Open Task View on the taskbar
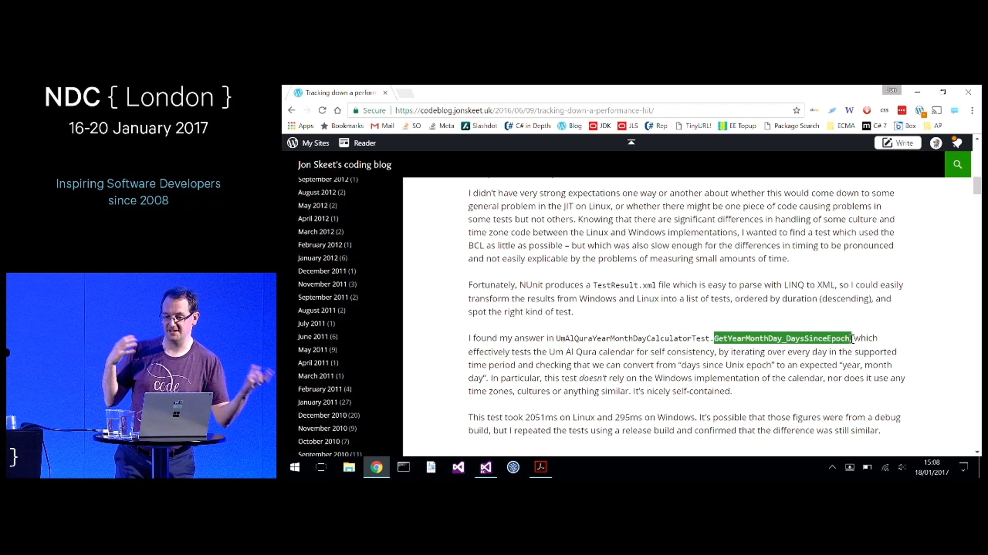Viewport: 988px width, 555px height. tap(321, 467)
